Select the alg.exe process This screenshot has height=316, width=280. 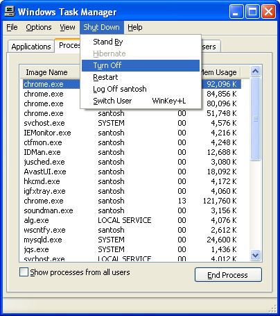(x=132, y=220)
